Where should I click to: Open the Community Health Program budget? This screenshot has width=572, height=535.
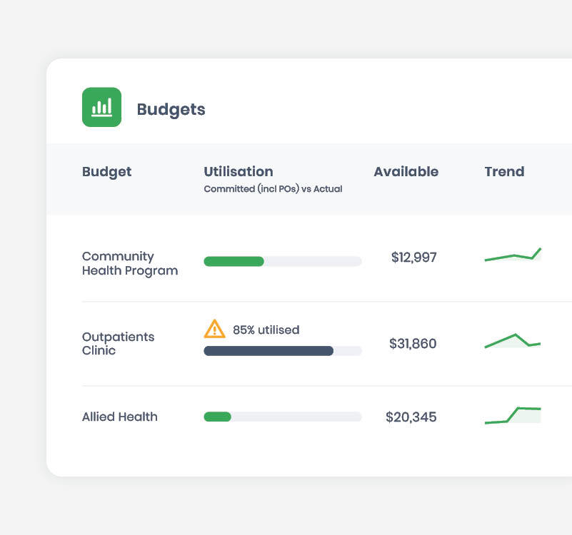[x=129, y=263]
